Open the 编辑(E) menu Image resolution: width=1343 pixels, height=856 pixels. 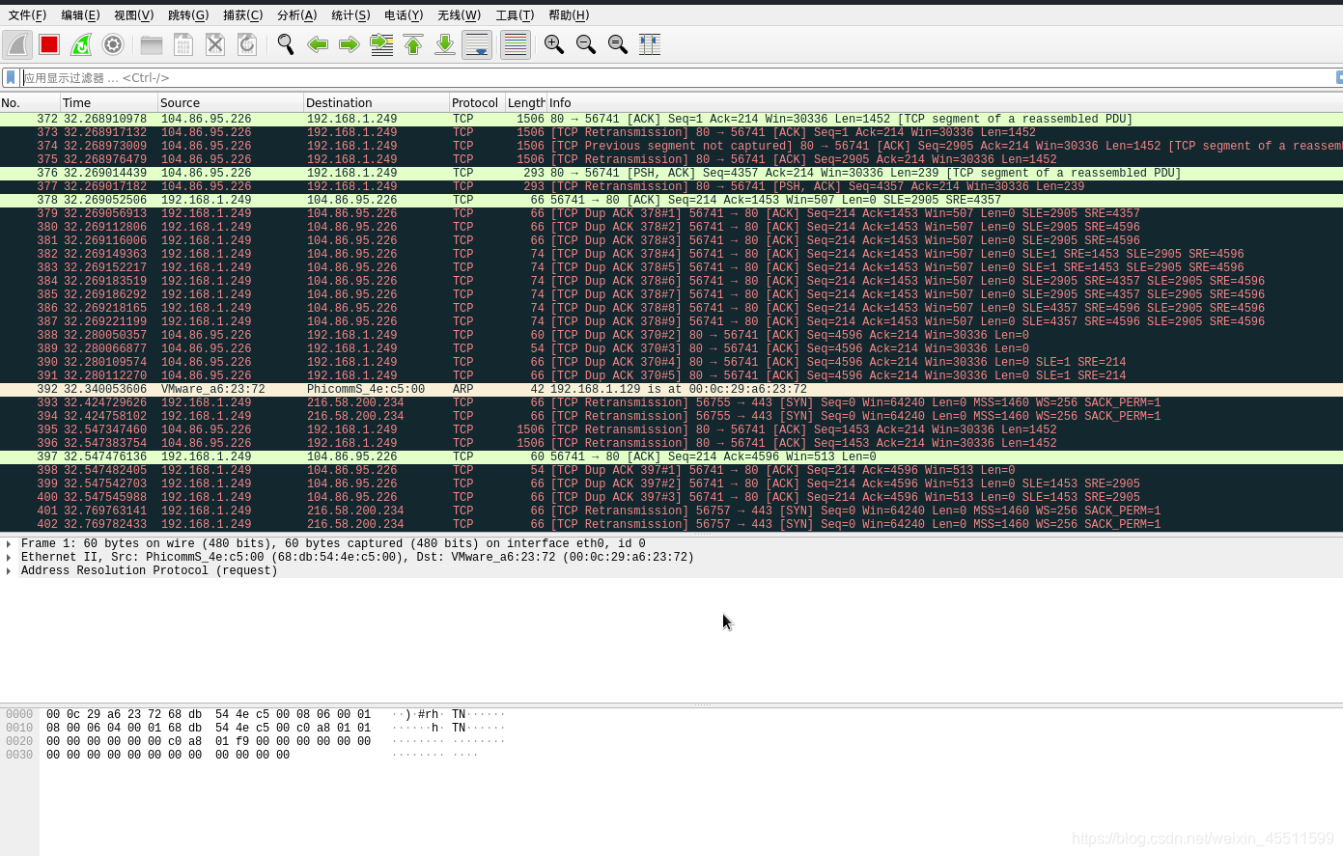[80, 14]
